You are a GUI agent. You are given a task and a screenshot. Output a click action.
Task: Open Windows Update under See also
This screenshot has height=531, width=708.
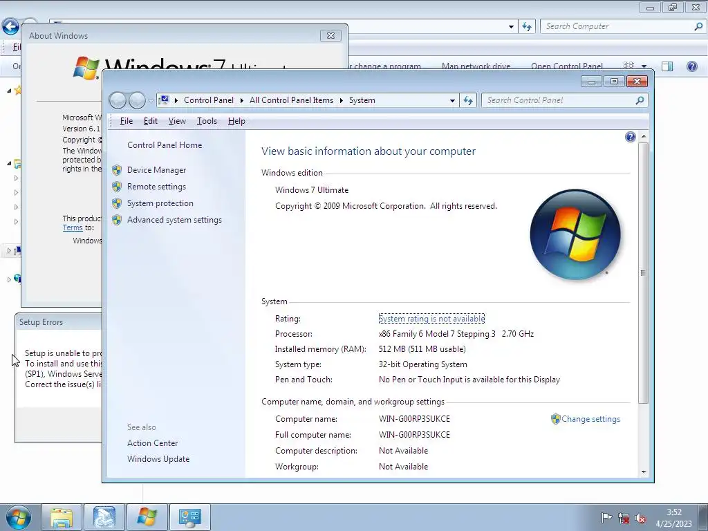pos(158,459)
